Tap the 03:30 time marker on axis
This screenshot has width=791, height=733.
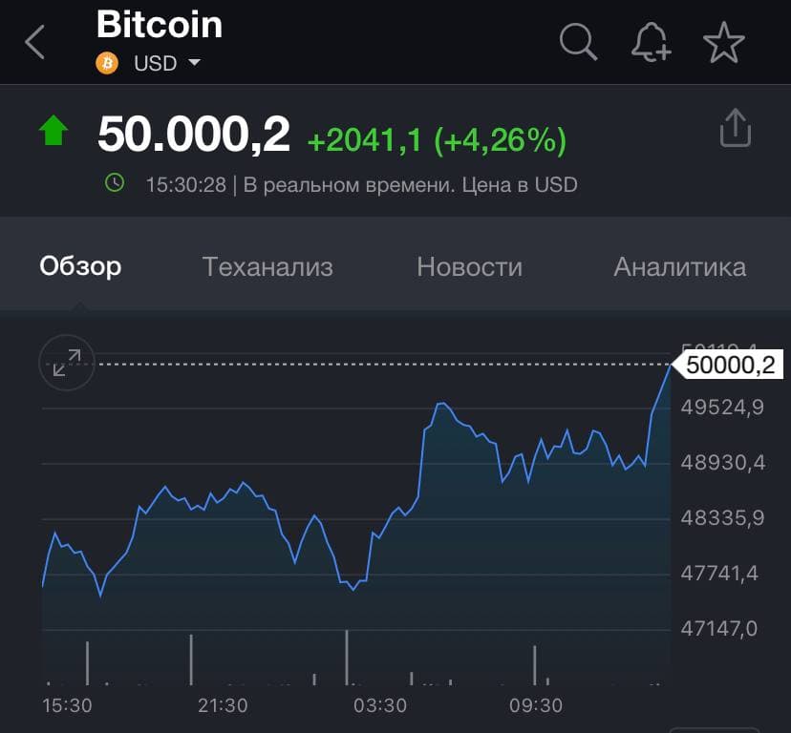[380, 706]
